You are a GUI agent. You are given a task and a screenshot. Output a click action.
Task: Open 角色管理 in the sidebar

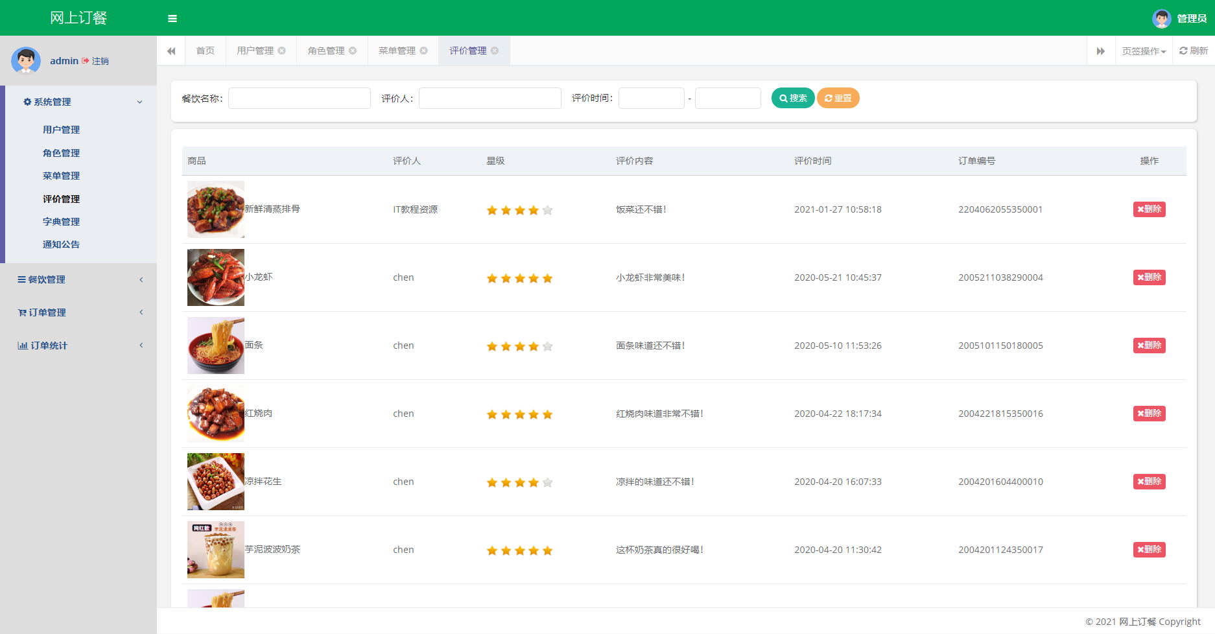[61, 153]
